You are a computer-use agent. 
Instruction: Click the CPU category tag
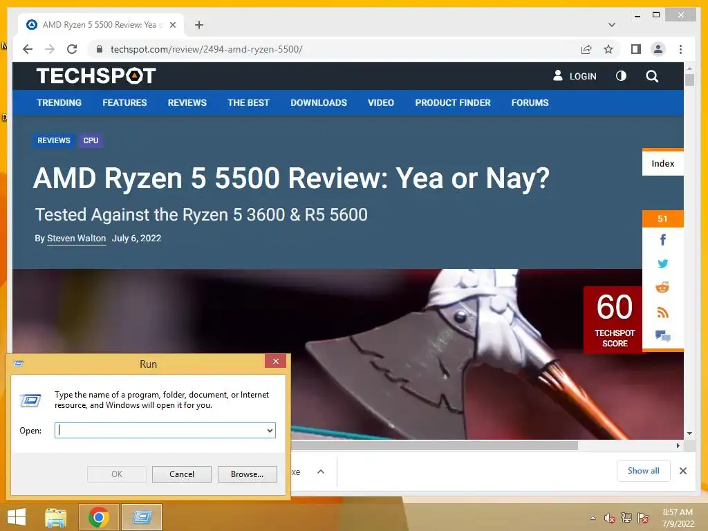tap(91, 140)
